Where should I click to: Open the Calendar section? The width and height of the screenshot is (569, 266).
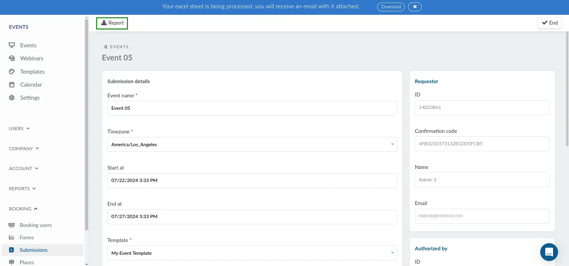click(31, 85)
